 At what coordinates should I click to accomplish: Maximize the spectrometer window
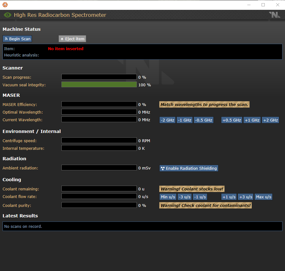click(263, 5)
